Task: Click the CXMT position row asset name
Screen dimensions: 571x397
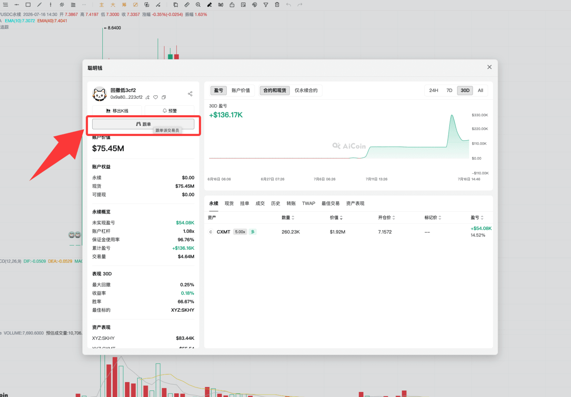Action: (x=223, y=232)
